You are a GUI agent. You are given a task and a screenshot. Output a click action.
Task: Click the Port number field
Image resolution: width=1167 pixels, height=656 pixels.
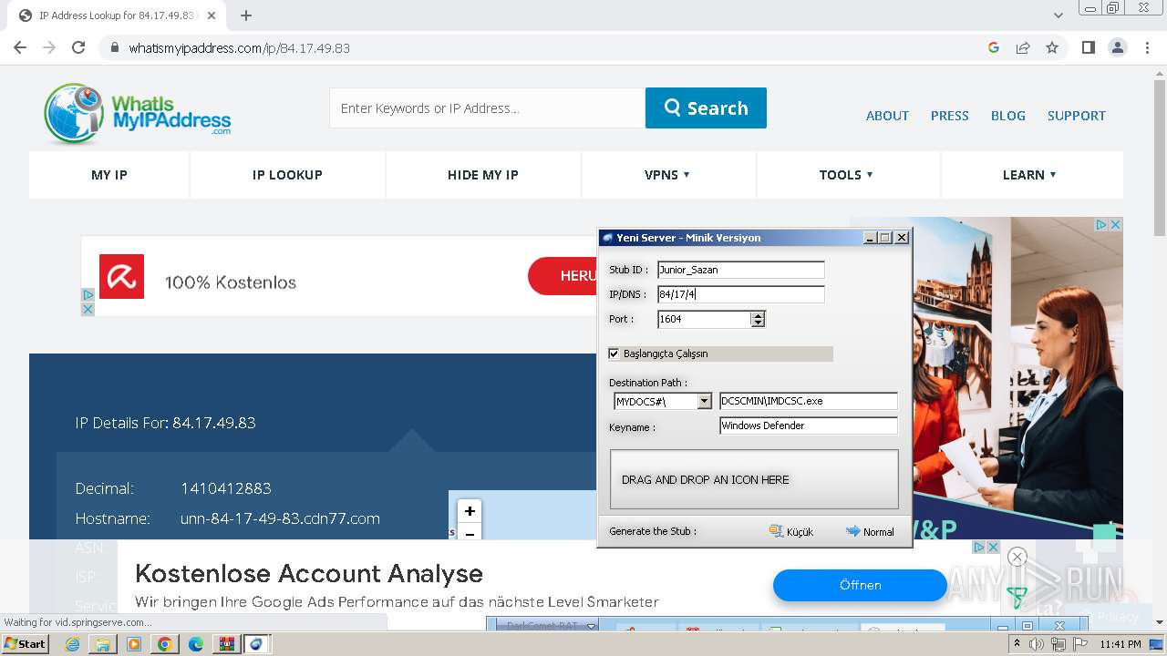(x=705, y=319)
